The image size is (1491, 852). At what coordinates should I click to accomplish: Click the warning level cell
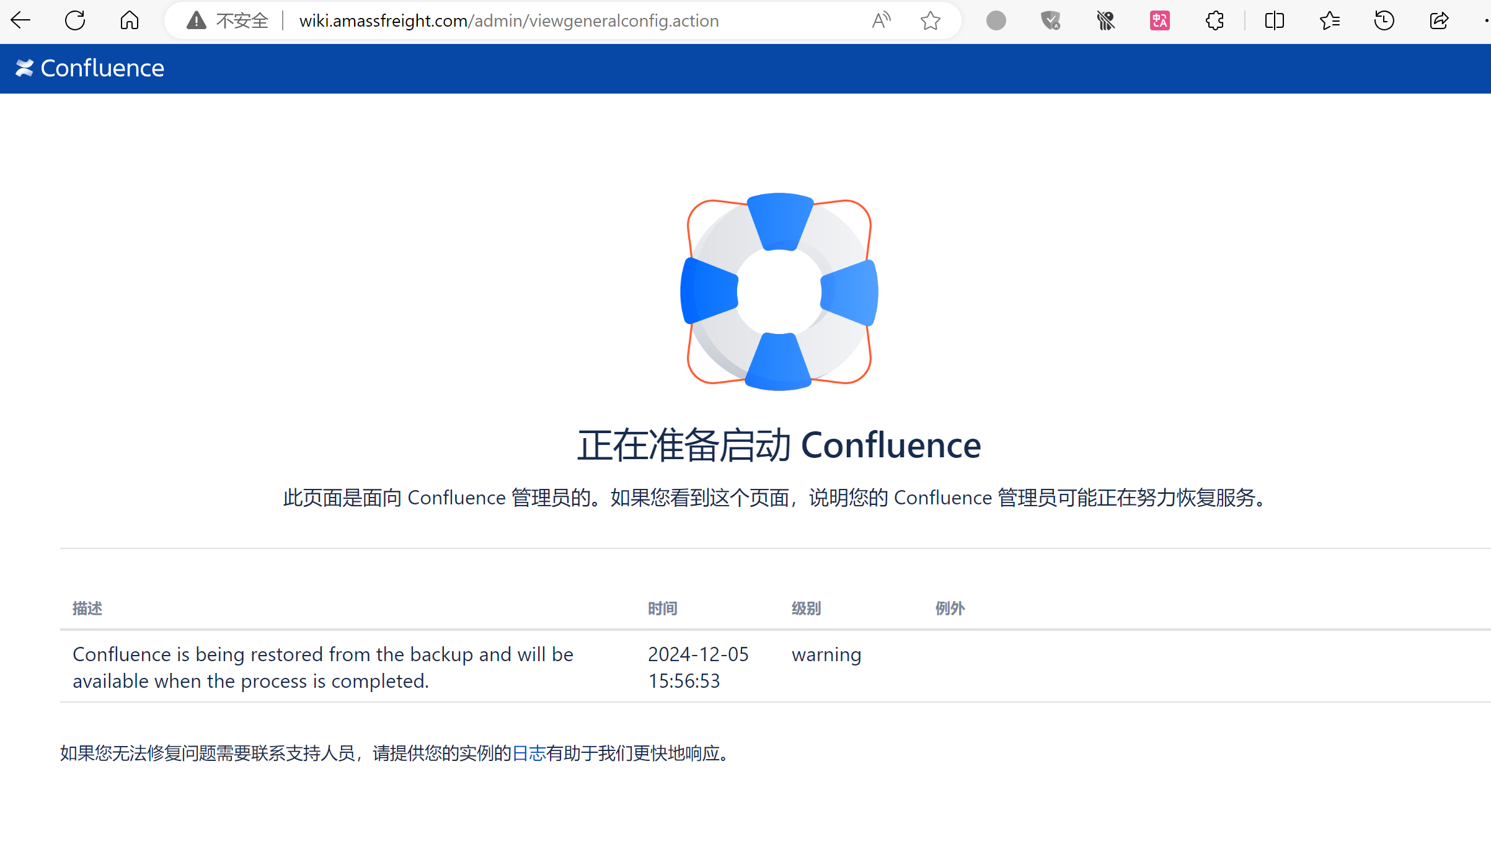point(826,654)
